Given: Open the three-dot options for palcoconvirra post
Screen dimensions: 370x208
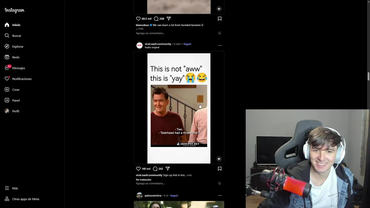Looking at the screenshot, I should [x=220, y=196].
